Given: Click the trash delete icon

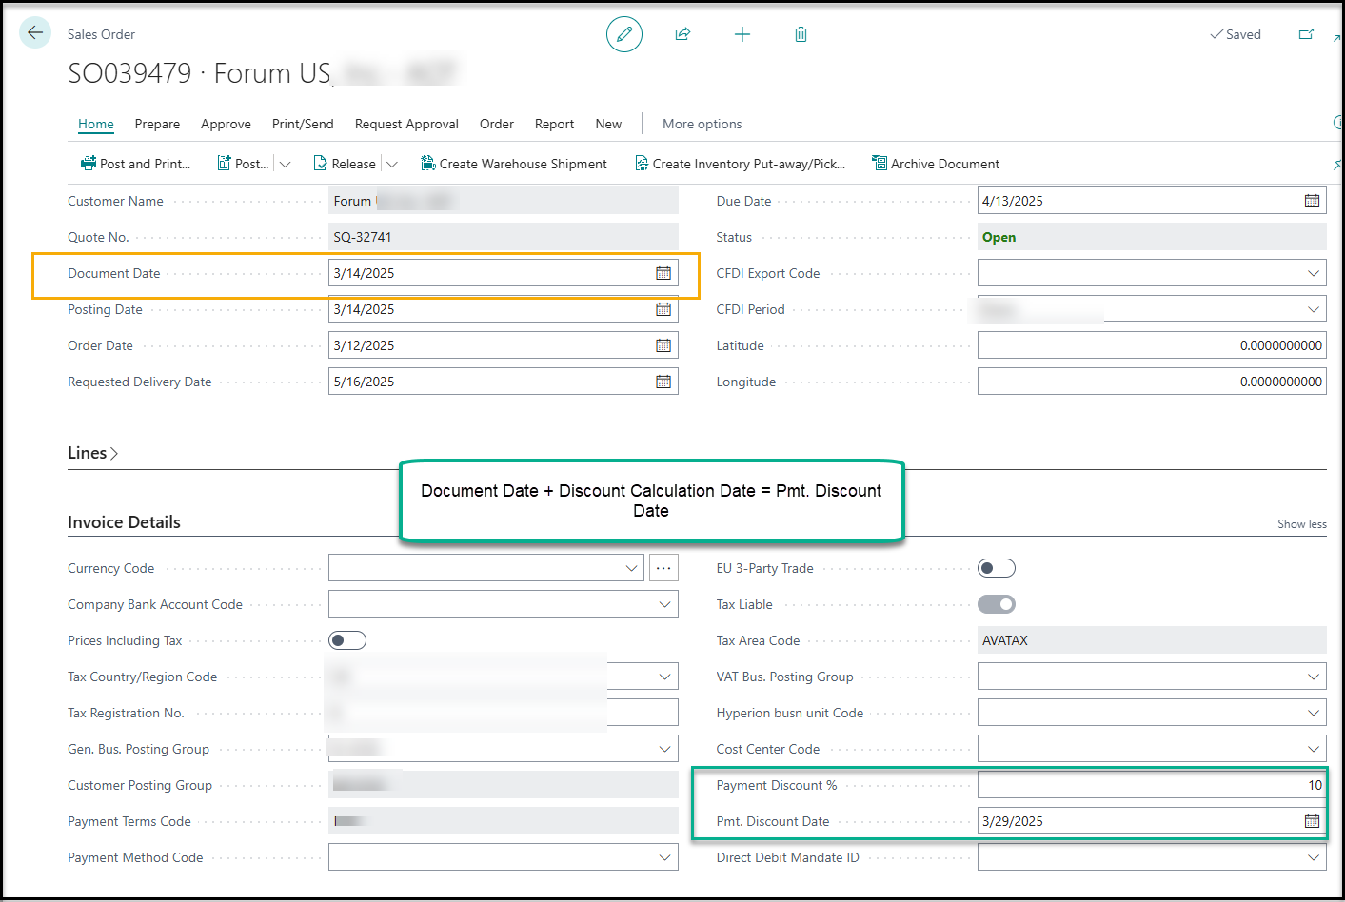Looking at the screenshot, I should (801, 34).
